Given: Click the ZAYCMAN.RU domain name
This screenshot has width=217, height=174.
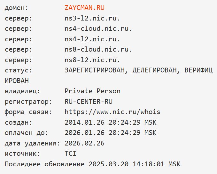Looking at the screenshot, I should [84, 8].
